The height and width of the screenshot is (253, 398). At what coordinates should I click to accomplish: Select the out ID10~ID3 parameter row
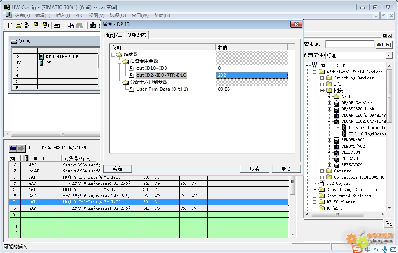point(162,68)
